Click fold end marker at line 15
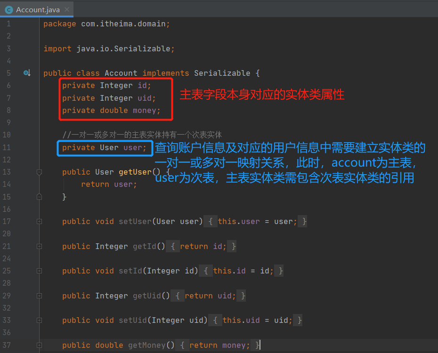 (40, 197)
